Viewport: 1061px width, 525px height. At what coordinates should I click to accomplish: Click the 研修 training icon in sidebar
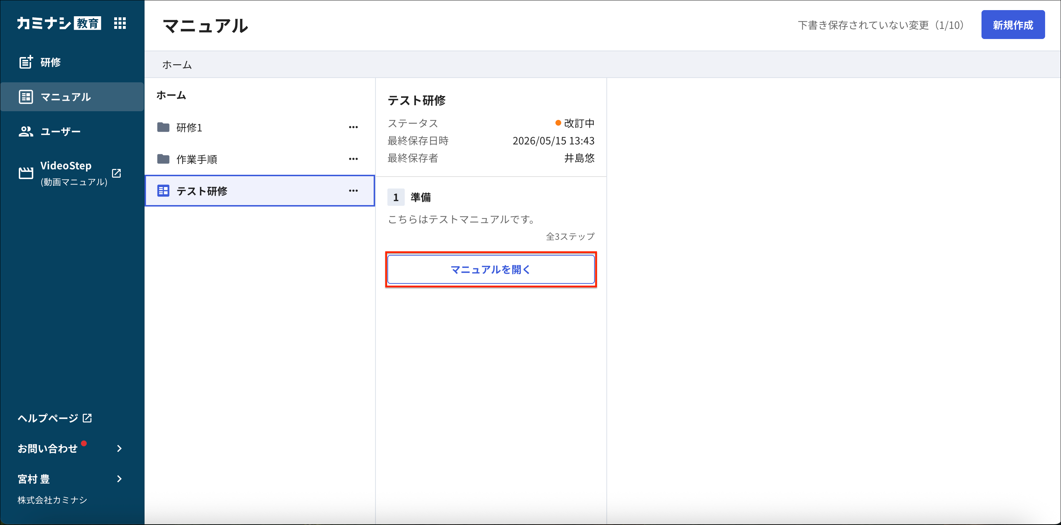26,62
